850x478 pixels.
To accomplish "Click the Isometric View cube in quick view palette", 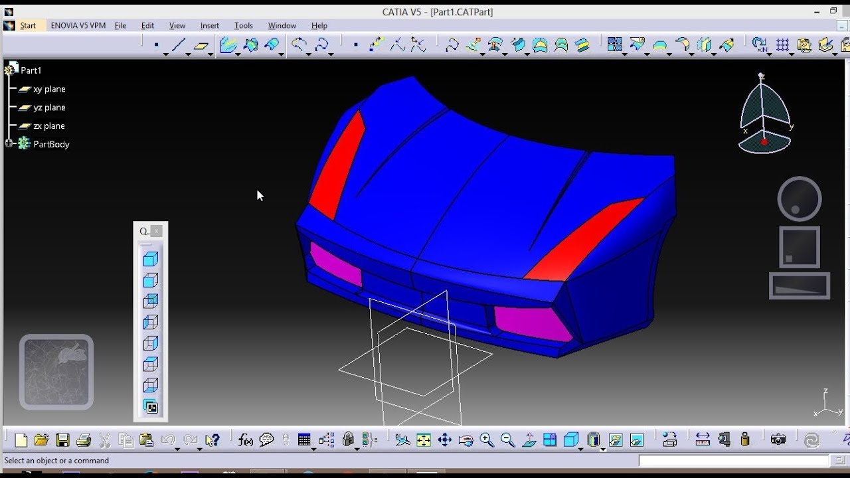I will [x=151, y=259].
